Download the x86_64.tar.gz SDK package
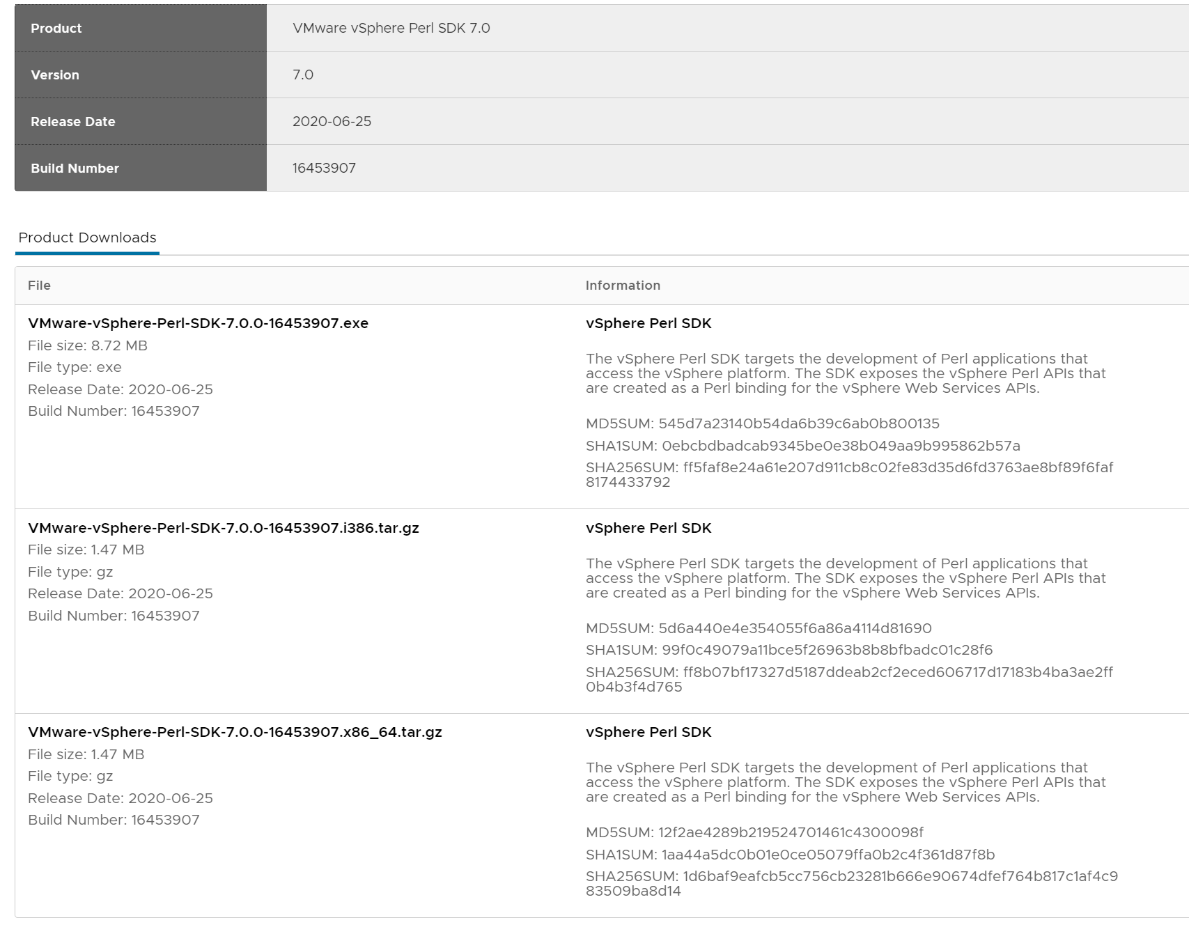 pos(235,732)
